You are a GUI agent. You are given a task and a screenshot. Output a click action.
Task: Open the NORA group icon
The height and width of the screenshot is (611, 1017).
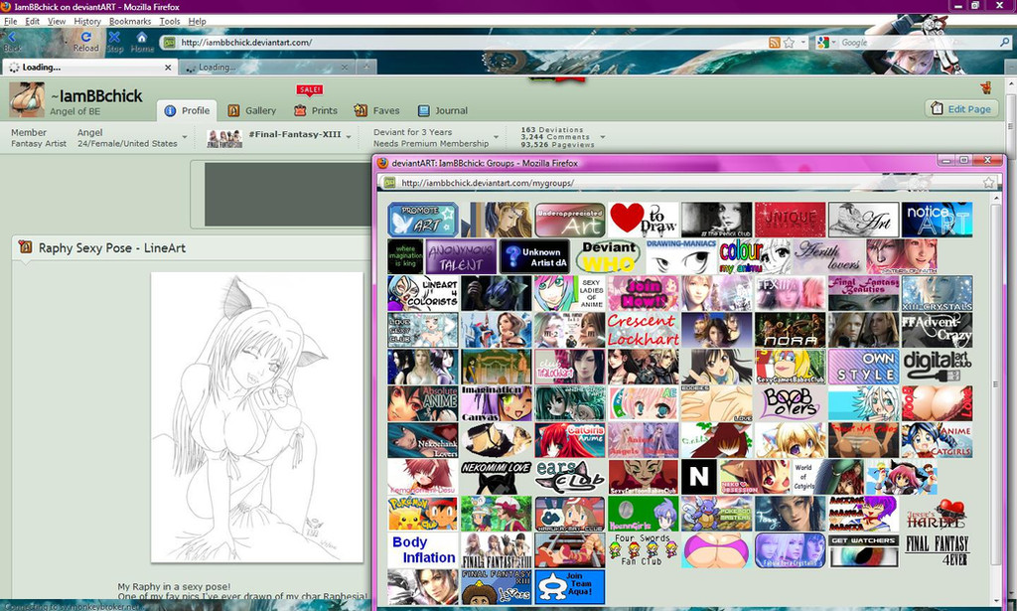790,330
